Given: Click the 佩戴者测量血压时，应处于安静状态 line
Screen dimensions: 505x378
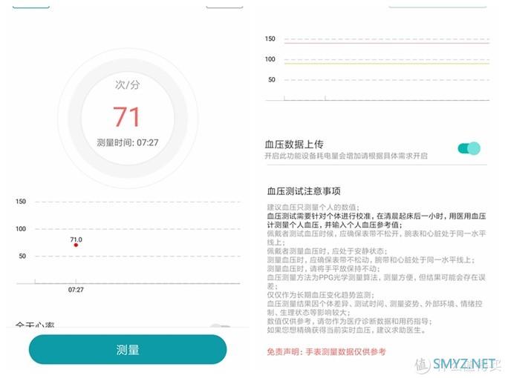Looking at the screenshot, I should click(x=327, y=251).
